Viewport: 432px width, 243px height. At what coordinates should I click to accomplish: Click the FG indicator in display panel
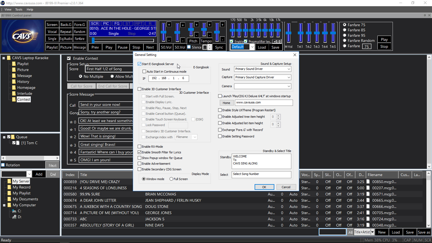[117, 23]
